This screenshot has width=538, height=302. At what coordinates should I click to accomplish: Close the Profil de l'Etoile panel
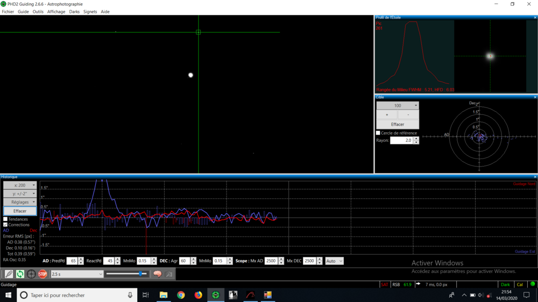pos(535,18)
